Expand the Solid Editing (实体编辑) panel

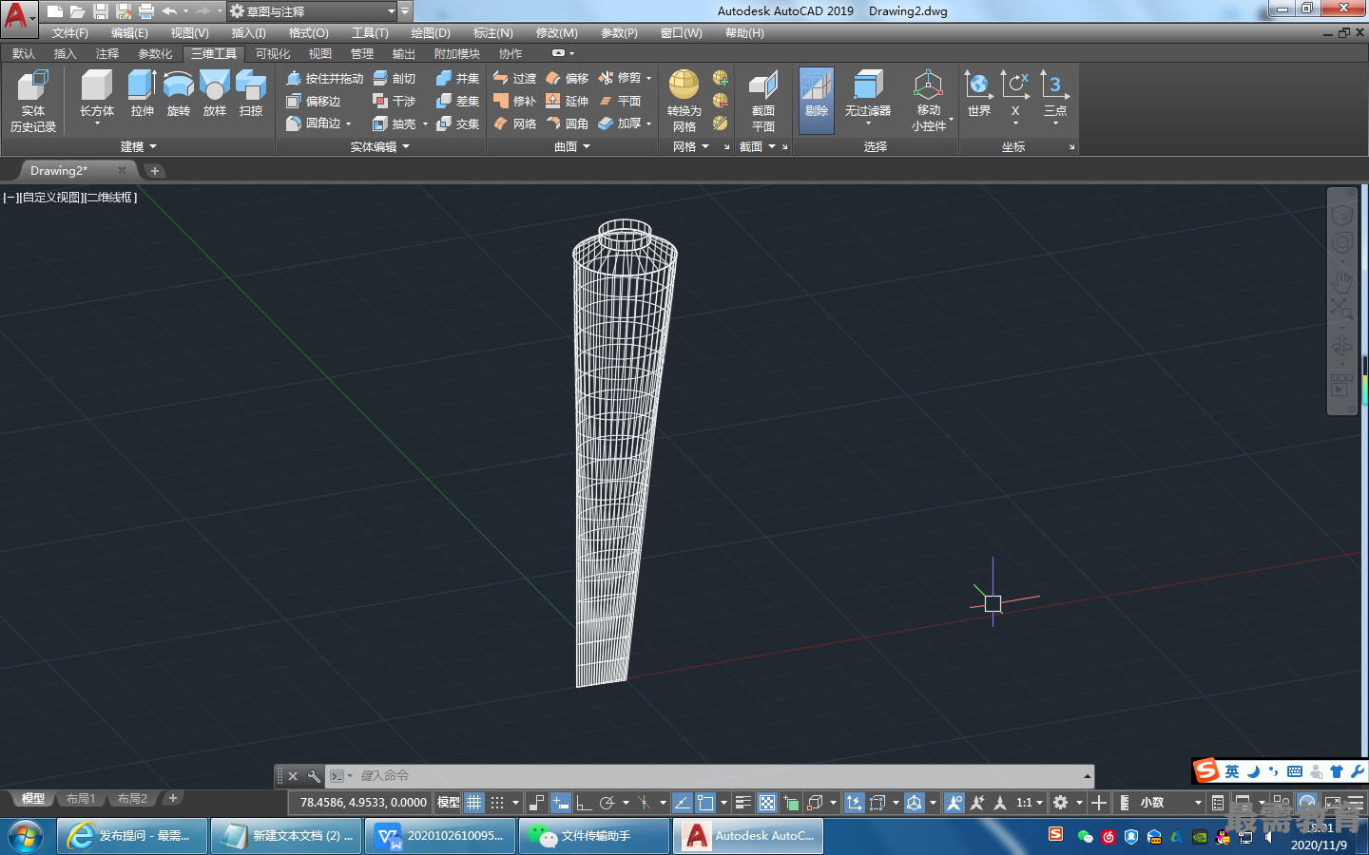point(380,146)
